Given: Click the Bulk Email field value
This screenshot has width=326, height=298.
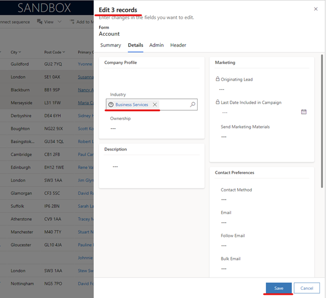Looking at the screenshot, I should click(224, 268).
